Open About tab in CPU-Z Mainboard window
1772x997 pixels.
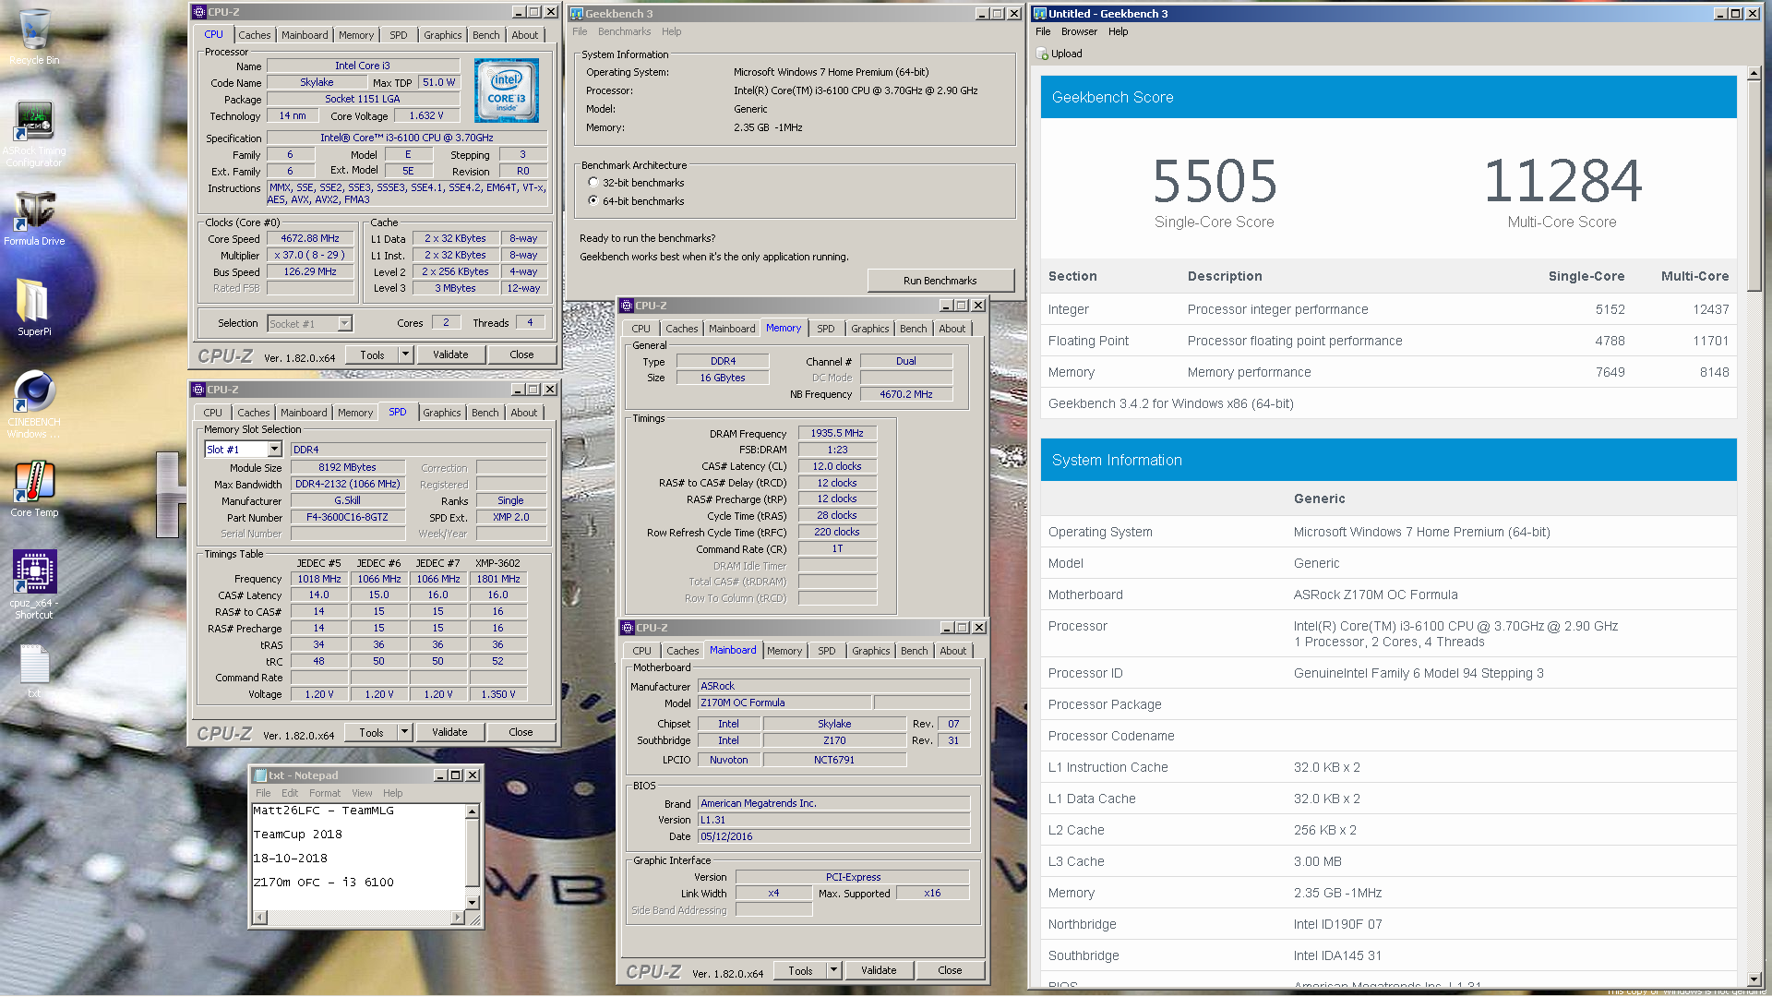(x=952, y=651)
